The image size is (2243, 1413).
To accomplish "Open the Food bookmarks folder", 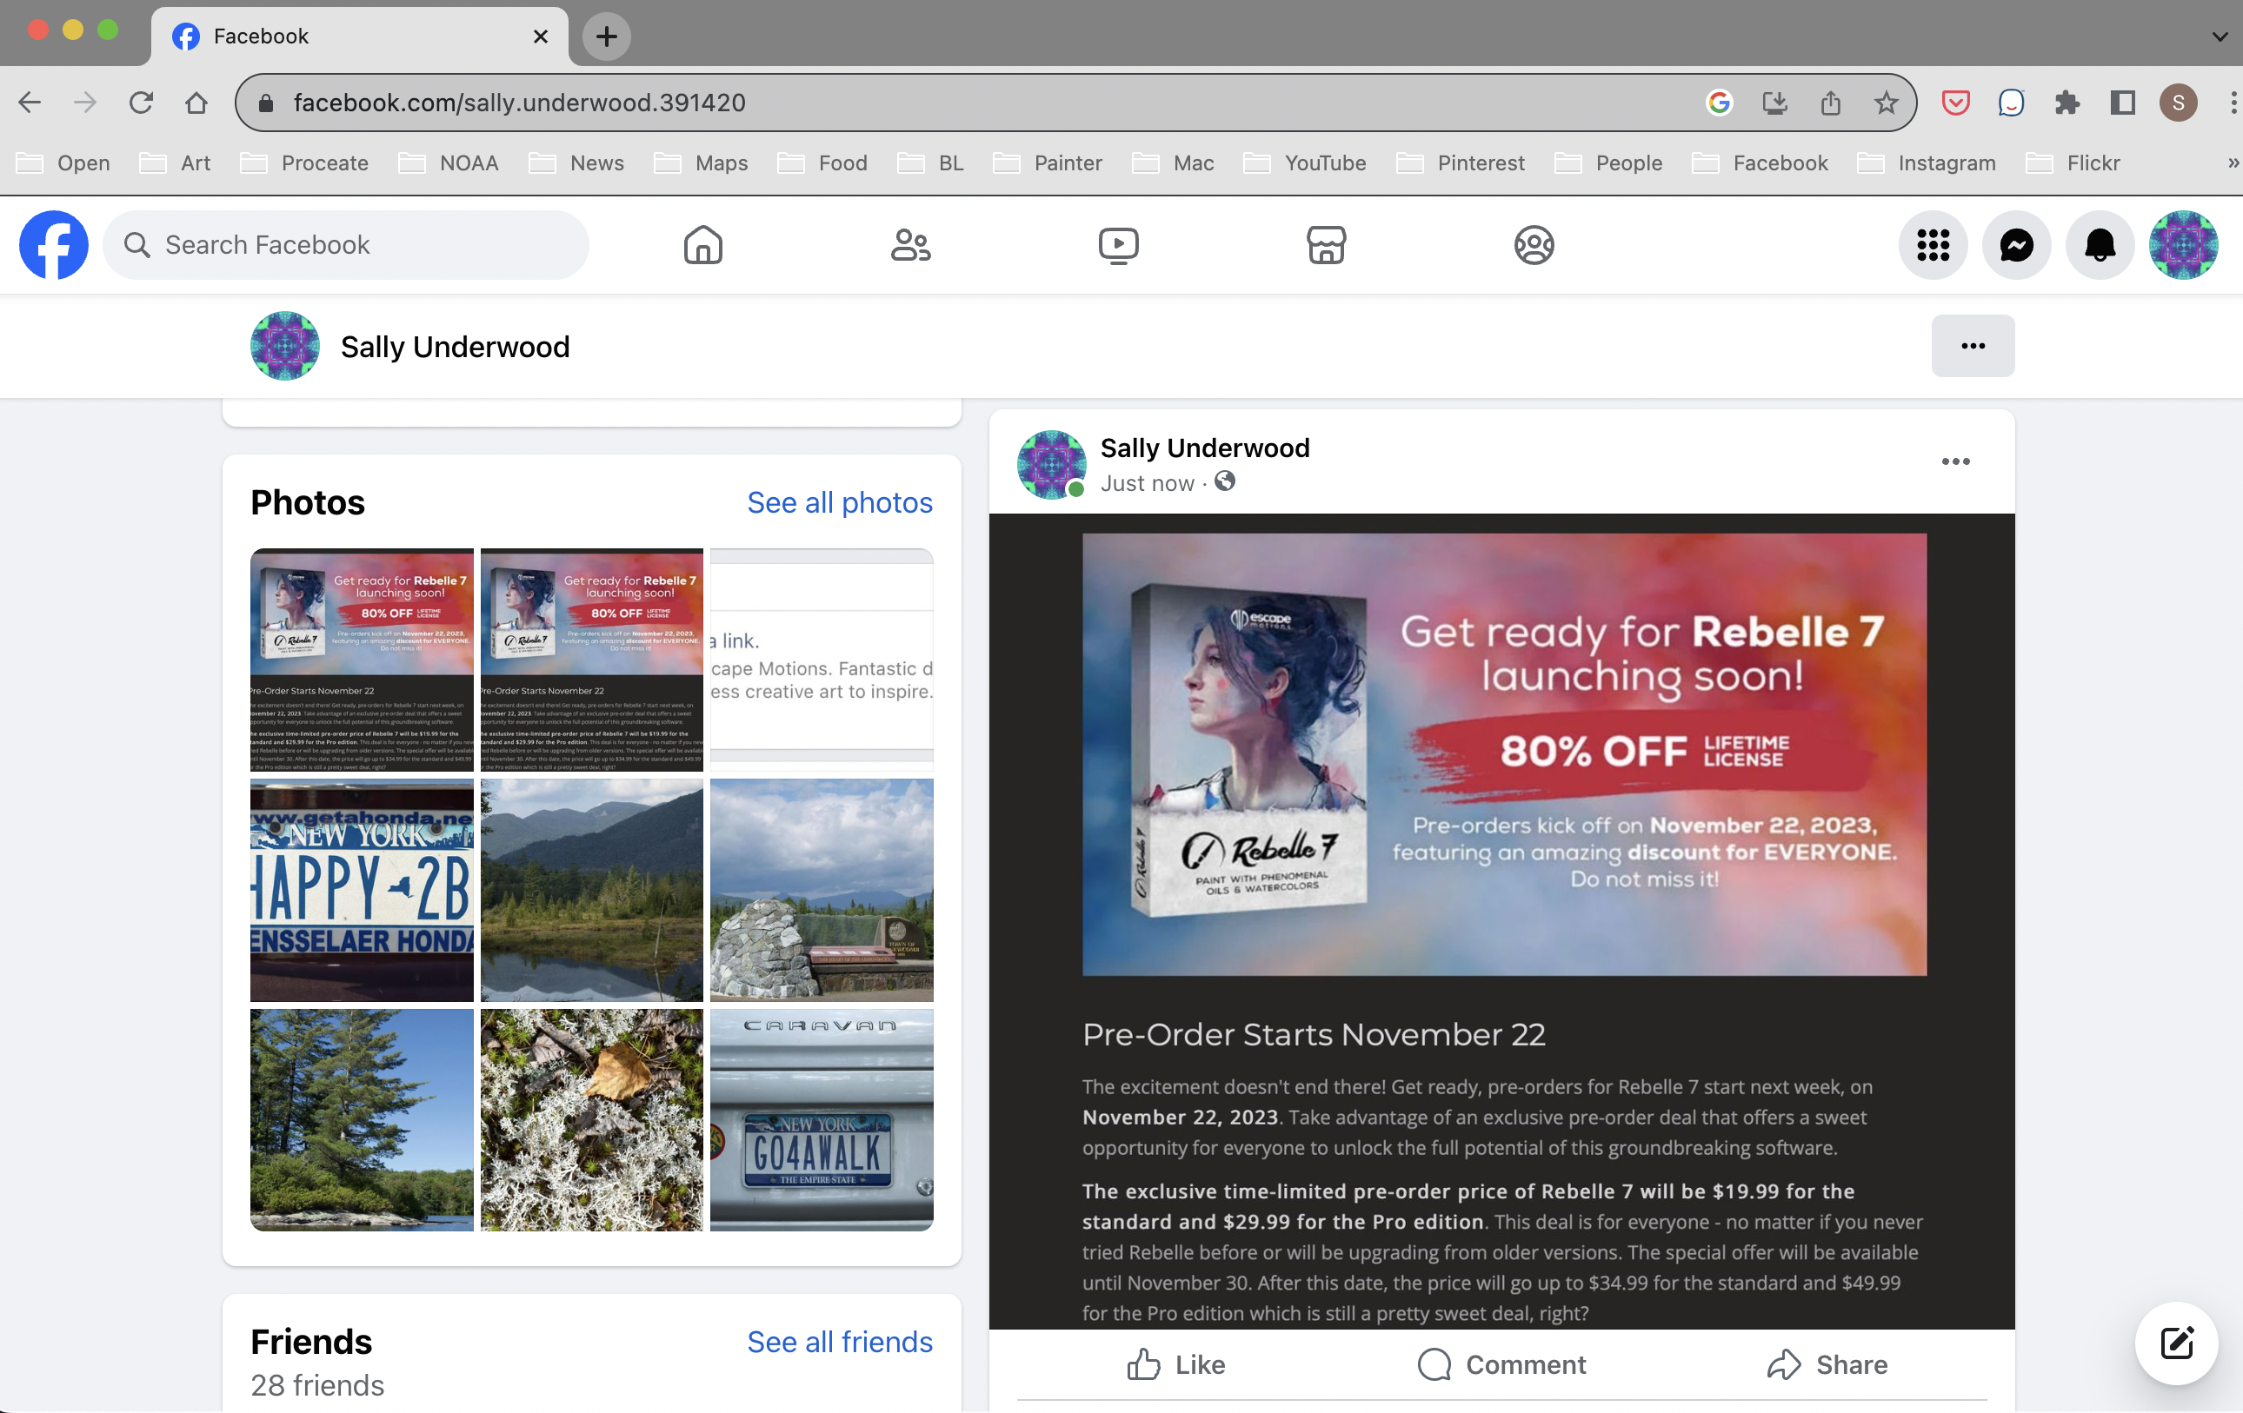I will (822, 163).
